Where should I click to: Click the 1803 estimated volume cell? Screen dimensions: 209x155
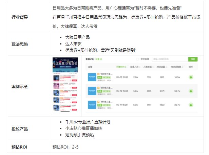click(x=162, y=105)
